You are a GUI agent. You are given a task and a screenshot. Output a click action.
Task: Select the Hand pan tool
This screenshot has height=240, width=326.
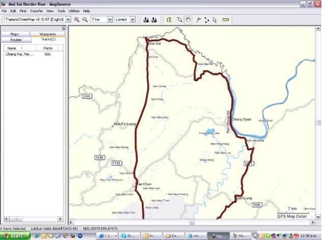point(188,20)
